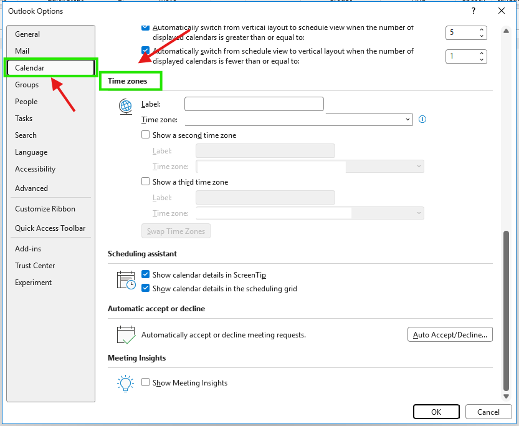This screenshot has width=519, height=426.
Task: Click the Meeting Insights heading
Action: 136,358
